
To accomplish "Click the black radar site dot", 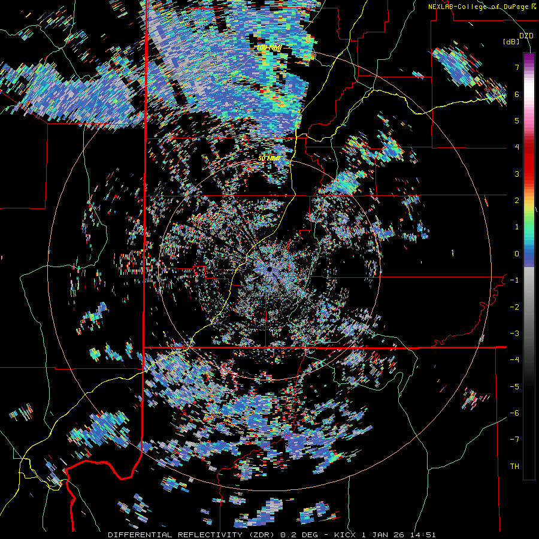I will [x=269, y=269].
